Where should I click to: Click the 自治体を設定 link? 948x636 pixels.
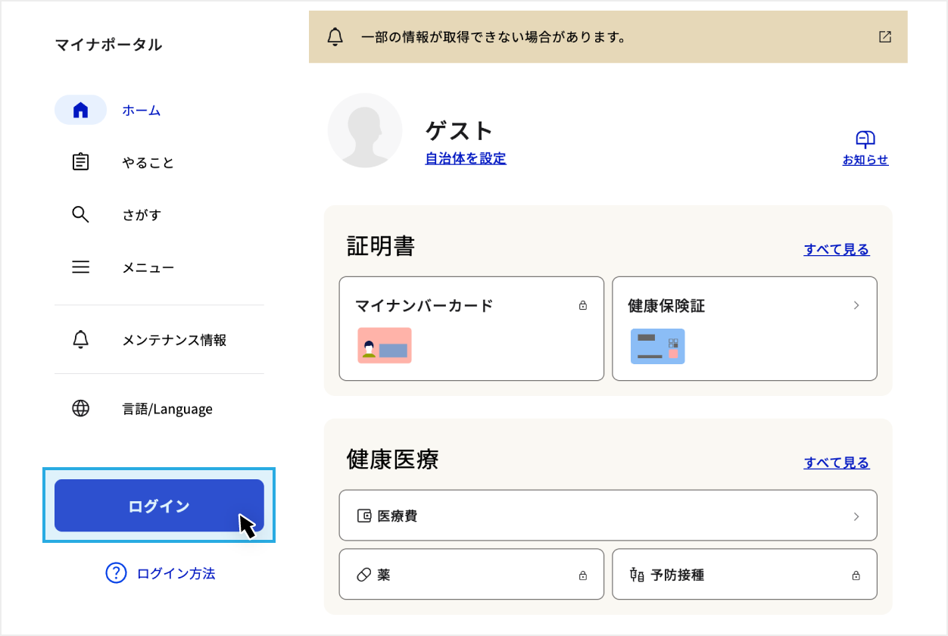(465, 158)
